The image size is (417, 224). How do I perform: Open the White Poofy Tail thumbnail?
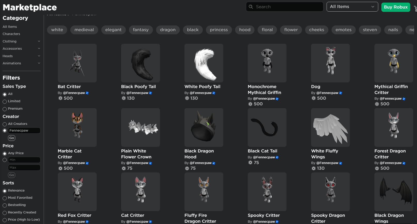pos(204,63)
